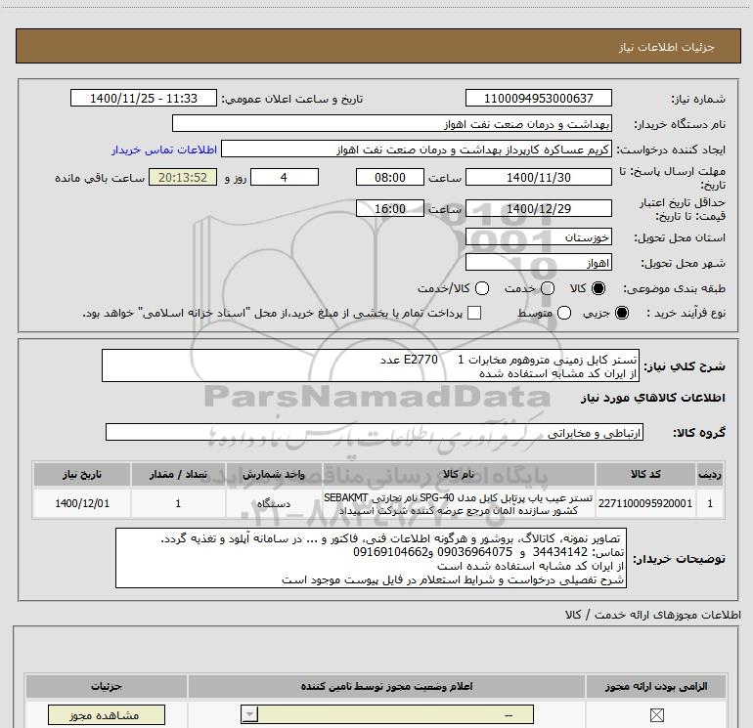
Task: Click the نام کالا column header
Action: (x=459, y=474)
